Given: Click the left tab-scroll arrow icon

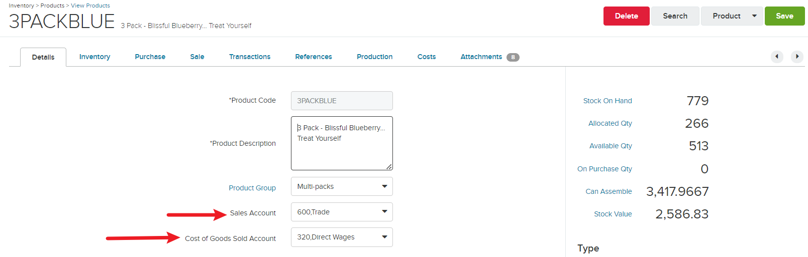Looking at the screenshot, I should pos(777,57).
